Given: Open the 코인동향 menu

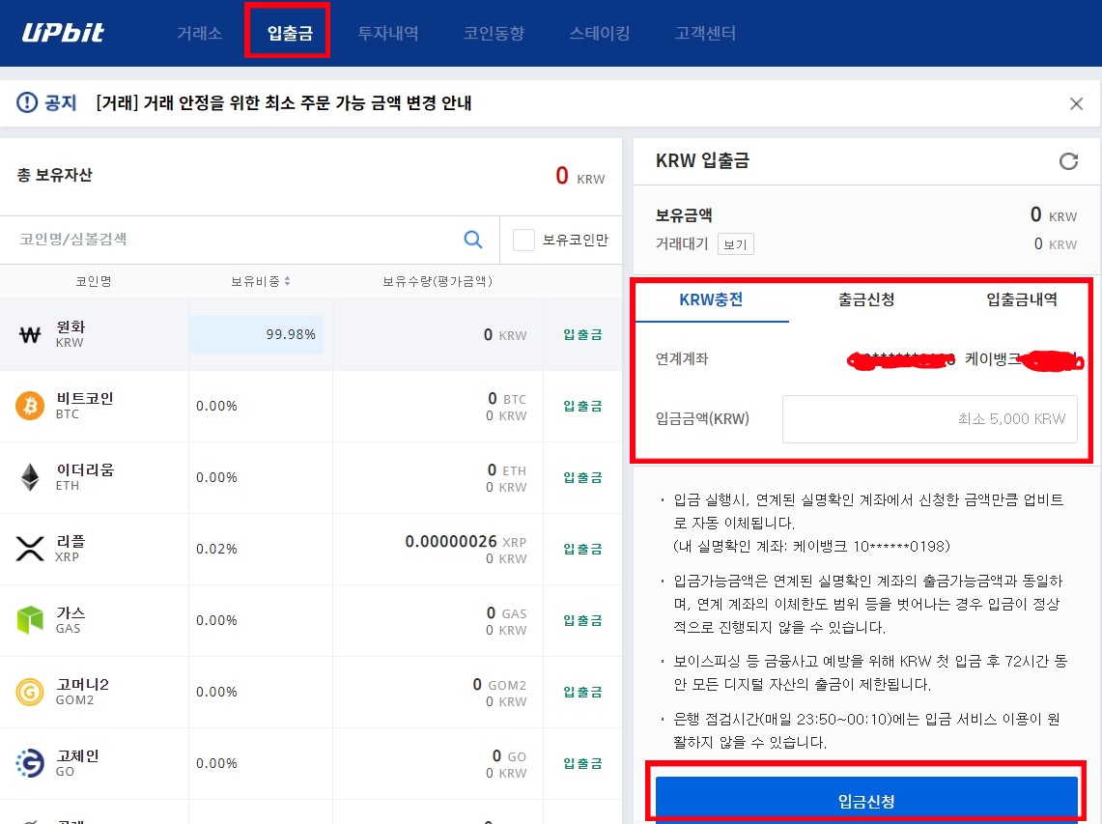Looking at the screenshot, I should (494, 33).
